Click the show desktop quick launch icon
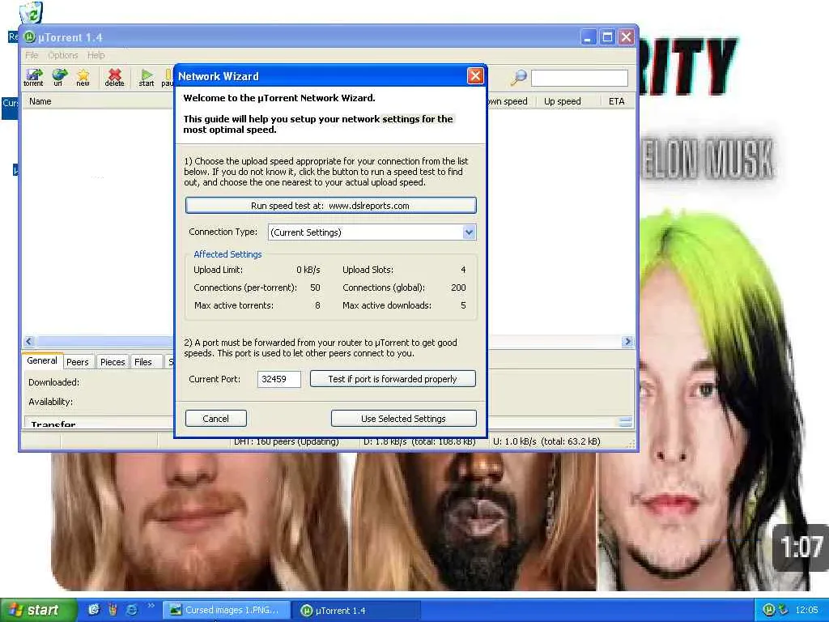The height and width of the screenshot is (622, 829). point(94,610)
